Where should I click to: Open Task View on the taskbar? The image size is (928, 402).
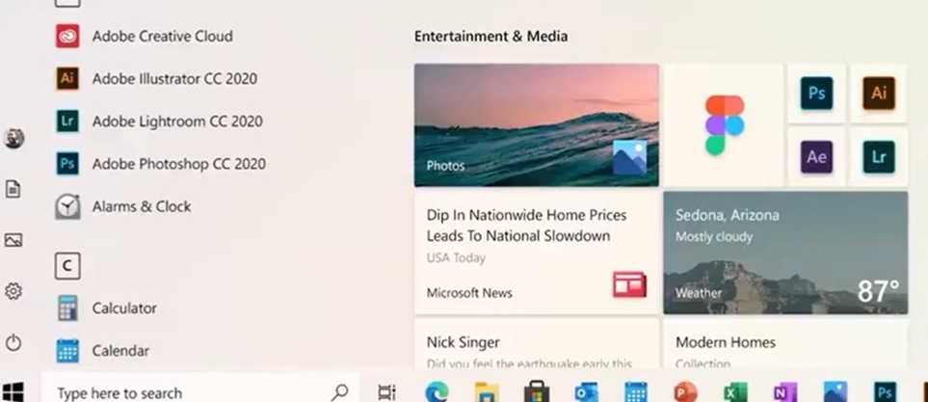(386, 392)
